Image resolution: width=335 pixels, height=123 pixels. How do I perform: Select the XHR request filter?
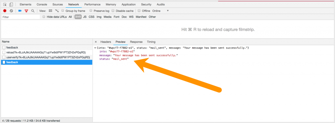[78, 17]
